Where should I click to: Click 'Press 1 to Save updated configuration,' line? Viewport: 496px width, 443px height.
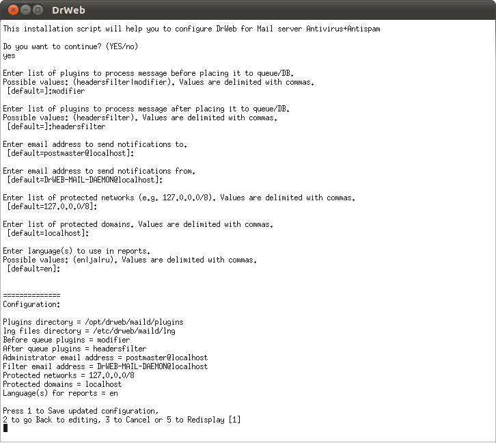81,411
